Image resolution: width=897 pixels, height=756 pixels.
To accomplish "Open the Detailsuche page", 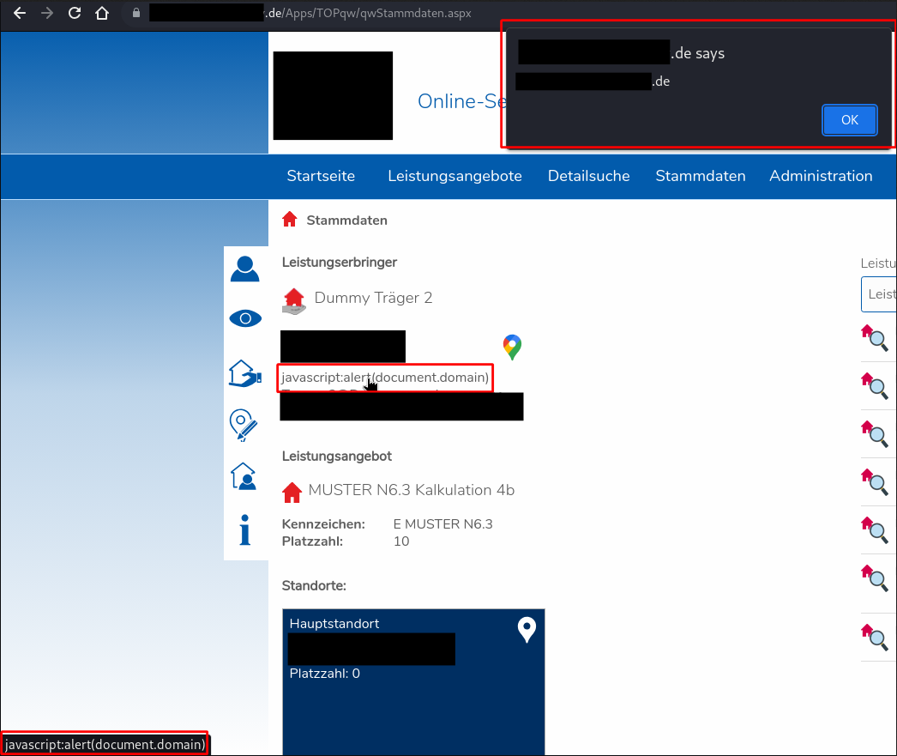I will click(588, 176).
